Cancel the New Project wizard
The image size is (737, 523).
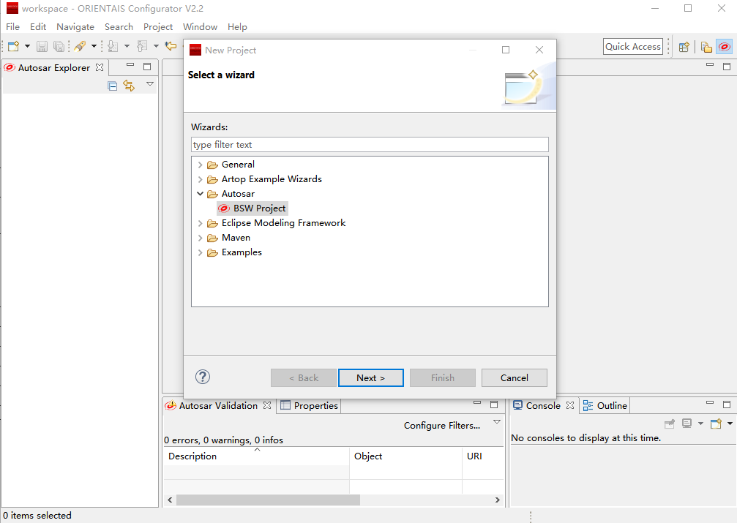[x=514, y=377]
